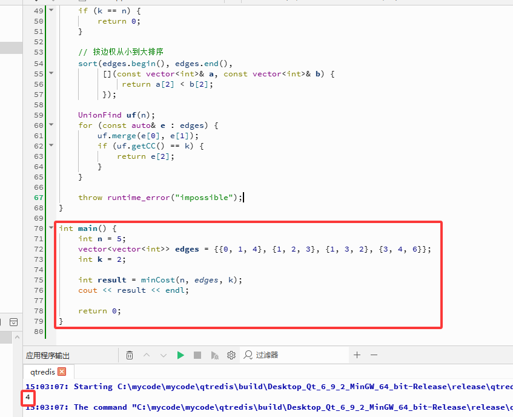Click runtime_error on line 67
This screenshot has height=417, width=513.
[x=138, y=198]
